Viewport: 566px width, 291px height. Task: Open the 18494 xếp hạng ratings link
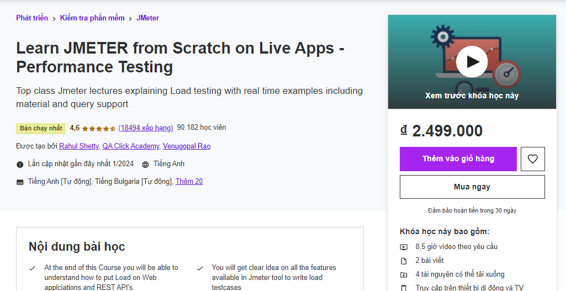(146, 128)
